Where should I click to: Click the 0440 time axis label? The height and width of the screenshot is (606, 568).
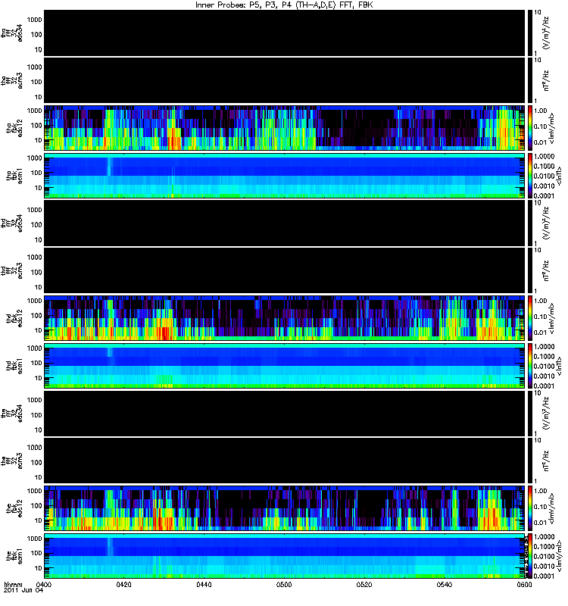coord(204,584)
